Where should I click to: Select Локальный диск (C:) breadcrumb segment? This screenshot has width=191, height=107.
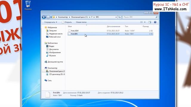(x=80, y=17)
